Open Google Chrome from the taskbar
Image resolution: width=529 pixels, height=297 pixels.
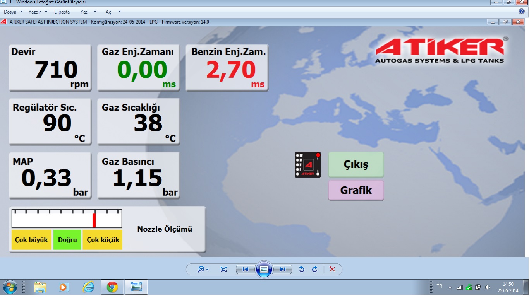(x=112, y=287)
